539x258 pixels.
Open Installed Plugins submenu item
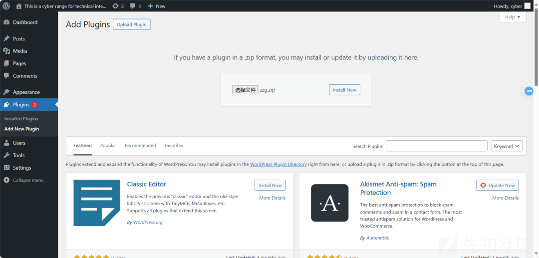21,119
